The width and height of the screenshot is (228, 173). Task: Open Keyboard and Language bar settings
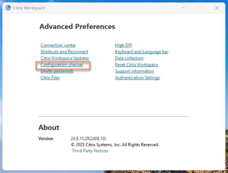(142, 52)
